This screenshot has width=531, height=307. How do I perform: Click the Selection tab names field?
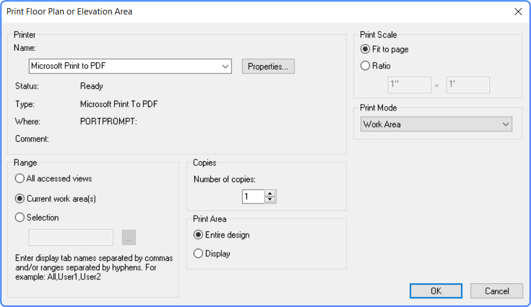71,238
